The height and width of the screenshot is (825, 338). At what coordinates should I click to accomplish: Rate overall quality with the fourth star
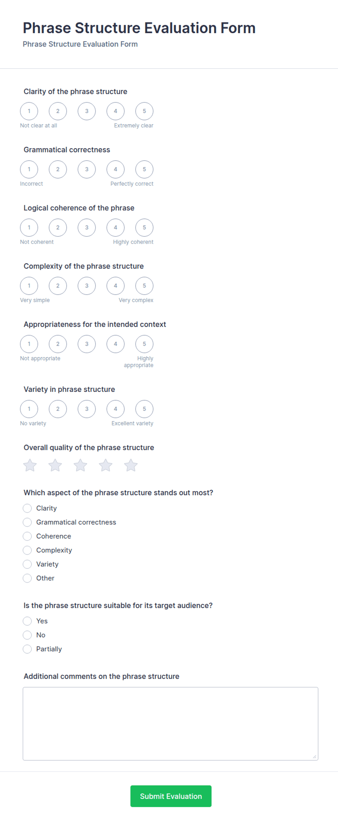(106, 465)
